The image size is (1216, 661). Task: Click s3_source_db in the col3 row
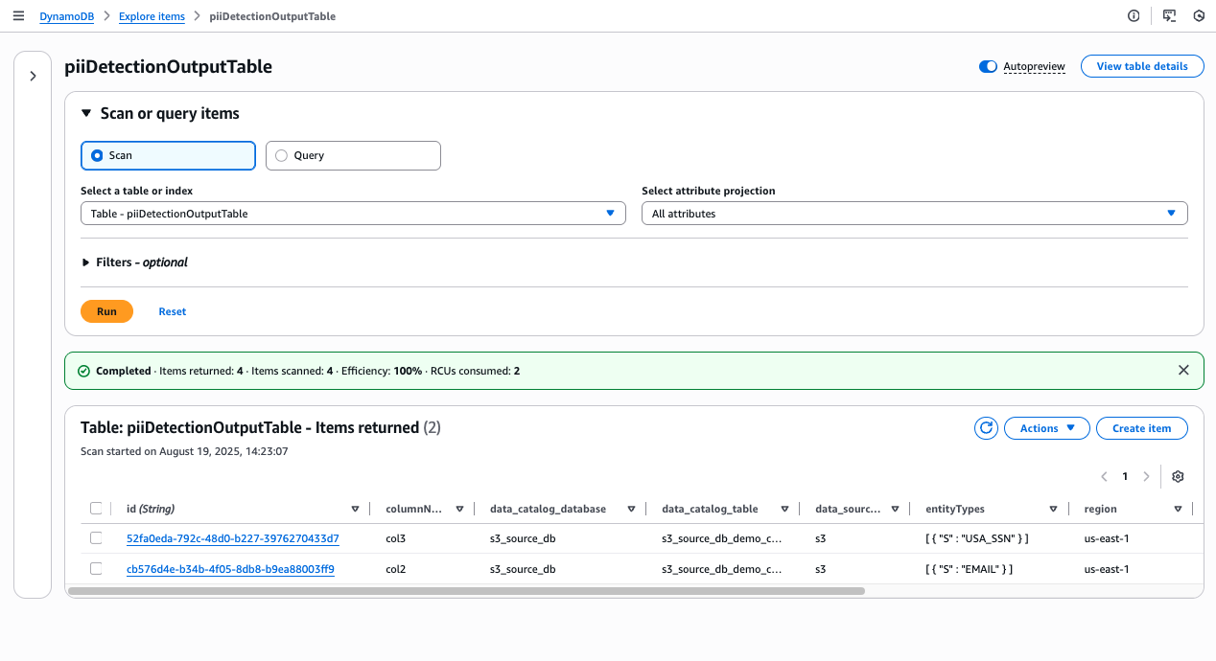point(523,538)
